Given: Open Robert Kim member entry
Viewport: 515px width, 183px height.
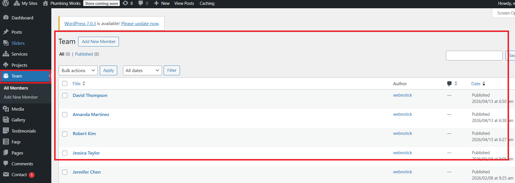Looking at the screenshot, I should pos(84,133).
